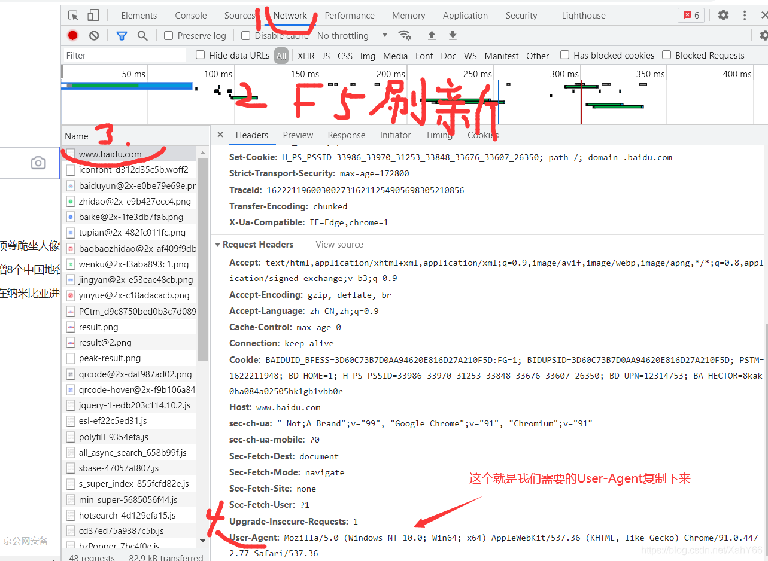
Task: Filter requests by XHR type
Action: (x=306, y=56)
